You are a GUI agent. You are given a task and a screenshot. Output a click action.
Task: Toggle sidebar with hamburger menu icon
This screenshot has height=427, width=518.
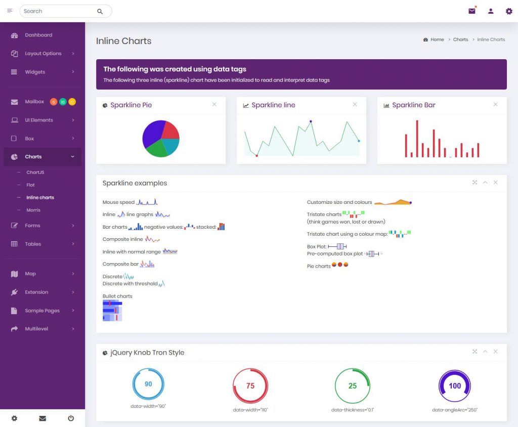(x=10, y=11)
